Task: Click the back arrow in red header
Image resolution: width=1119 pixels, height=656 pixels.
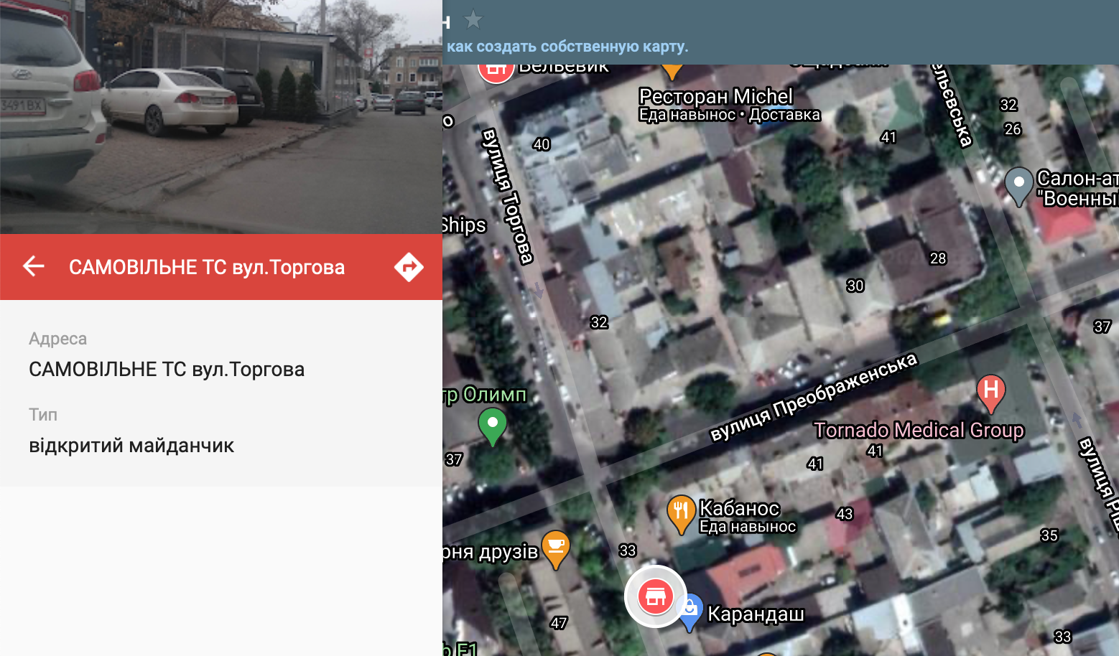Action: (34, 266)
